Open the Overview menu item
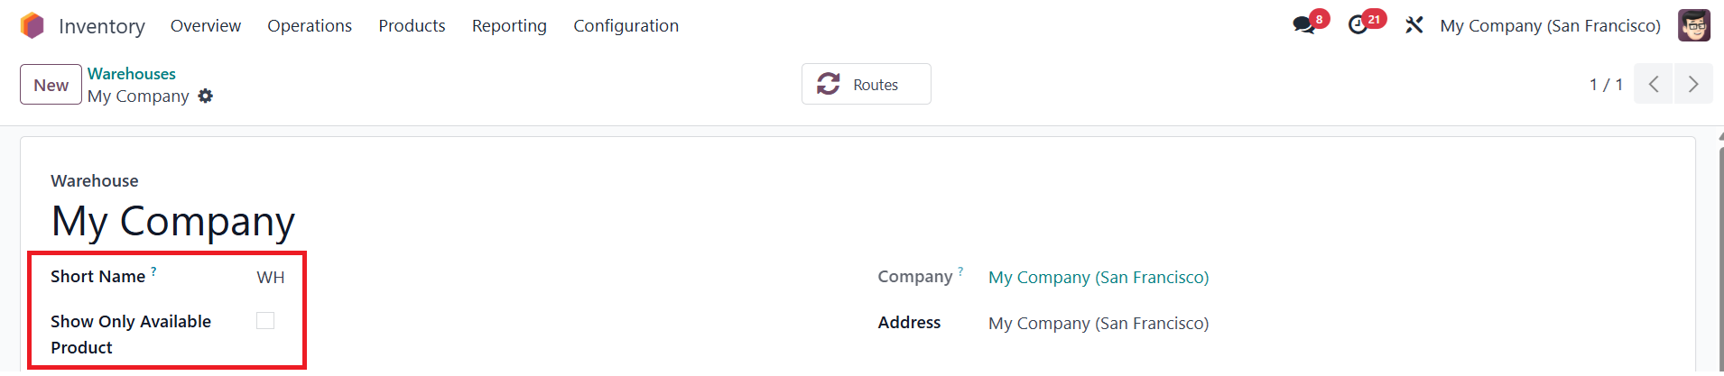This screenshot has width=1724, height=376. (206, 26)
